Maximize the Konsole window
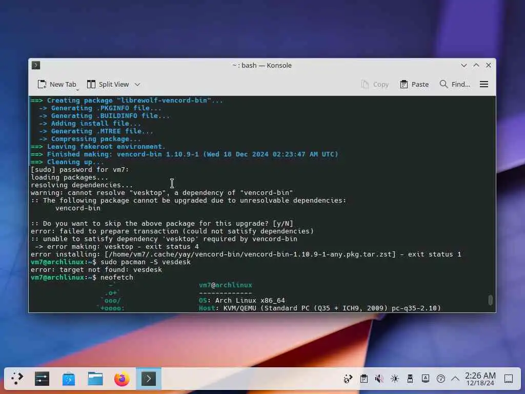This screenshot has width=525, height=394. 476,65
